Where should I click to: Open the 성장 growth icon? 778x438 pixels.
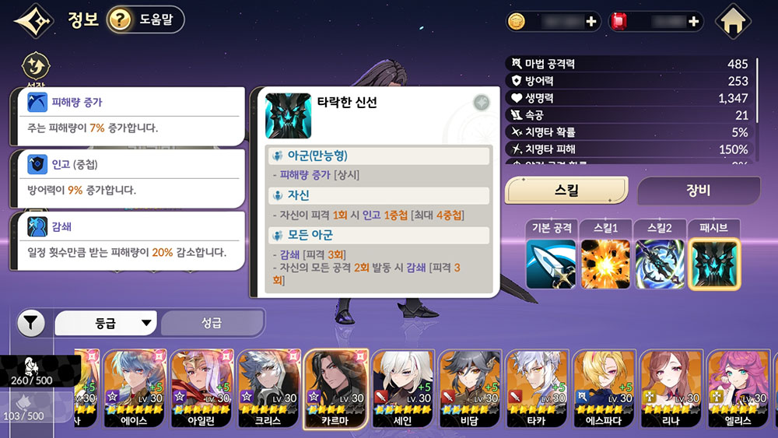36,67
